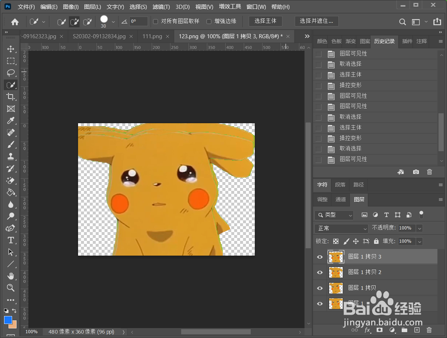
Task: Switch to 通道 panel tab
Action: tap(341, 199)
